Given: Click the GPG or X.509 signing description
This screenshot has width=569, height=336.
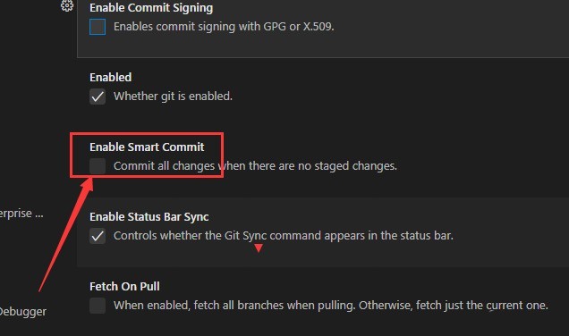Looking at the screenshot, I should tap(224, 27).
